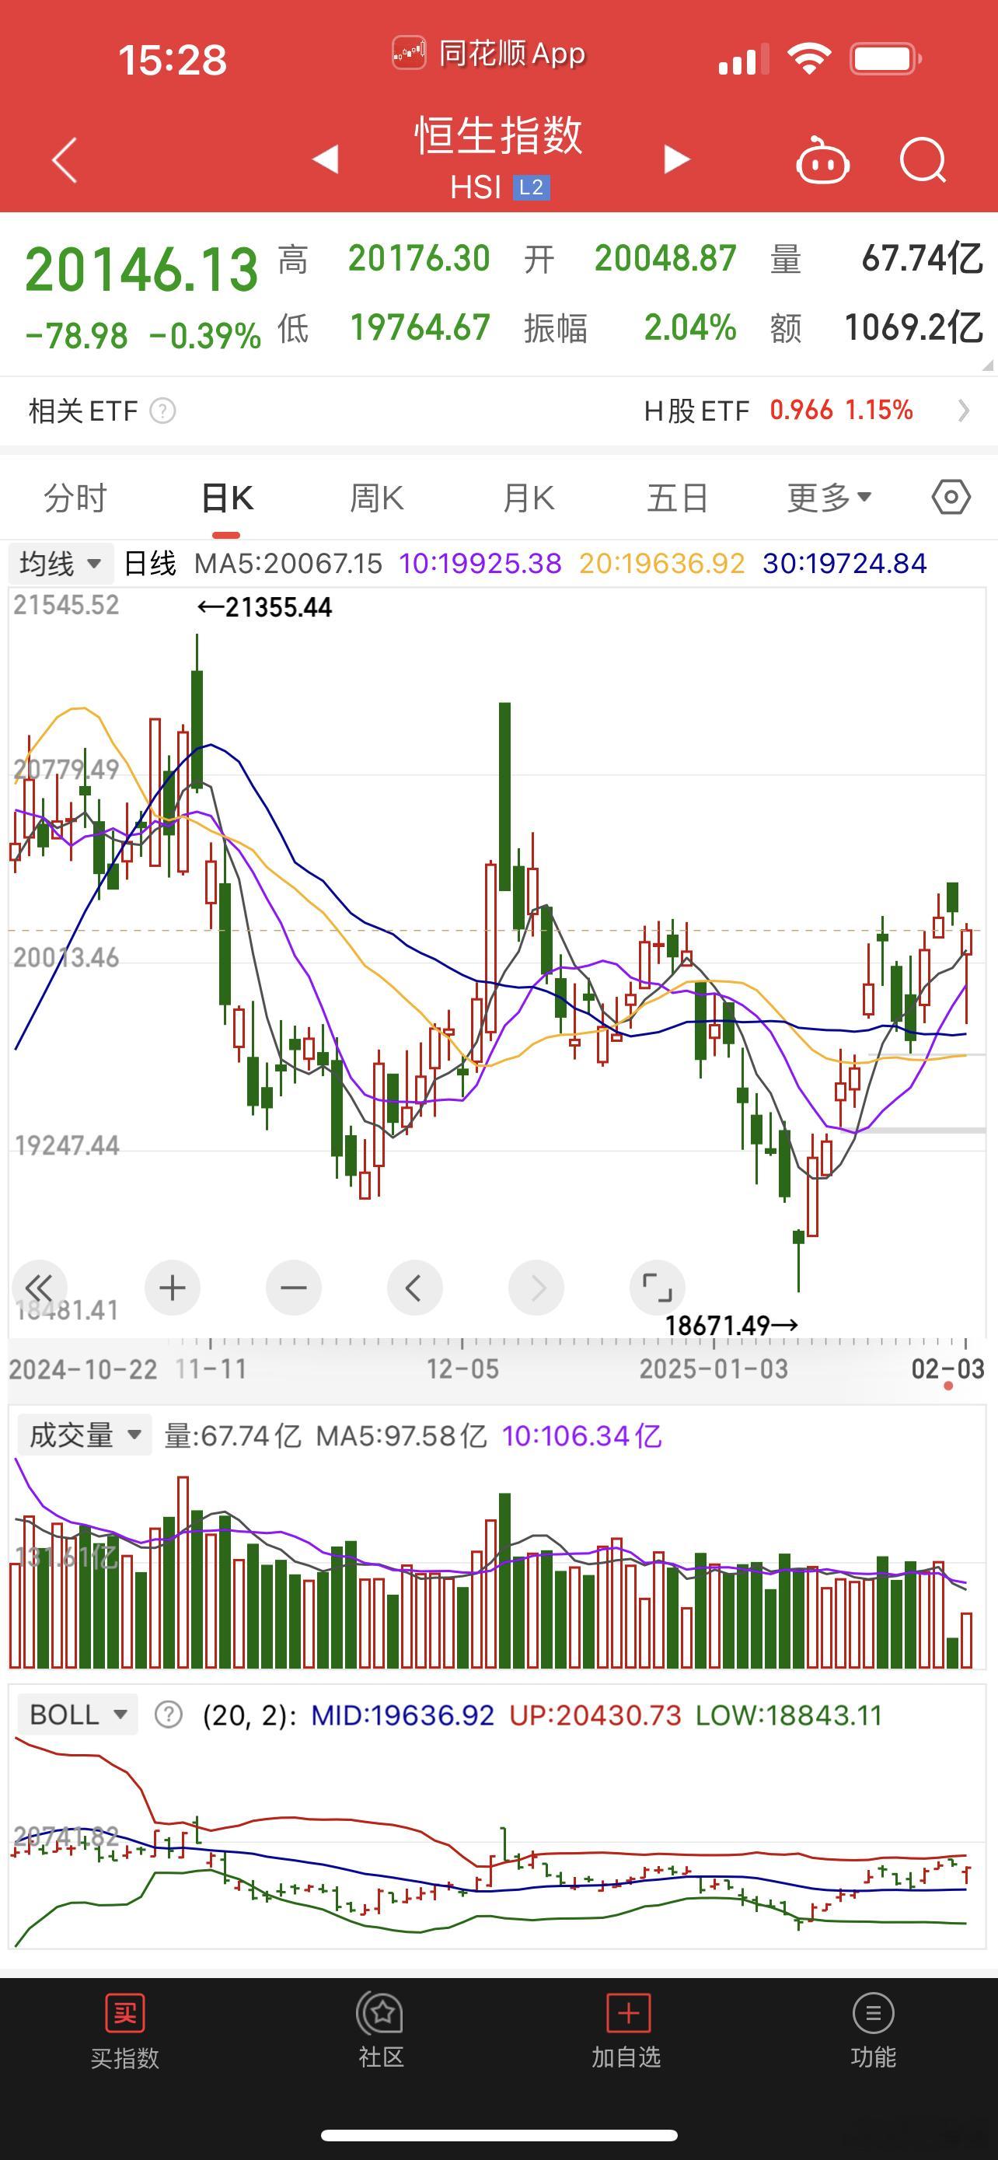
Task: Tap change -78.98 value
Action: [x=77, y=336]
